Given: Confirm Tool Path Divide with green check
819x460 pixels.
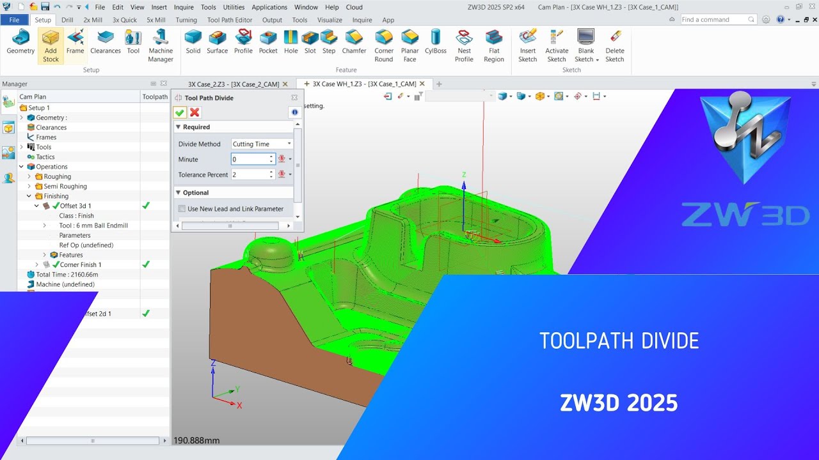Looking at the screenshot, I should click(x=180, y=112).
